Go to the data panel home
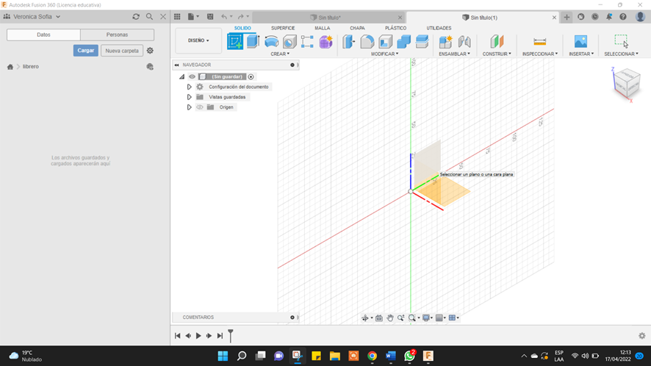Viewport: 651px width, 366px height. click(10, 66)
